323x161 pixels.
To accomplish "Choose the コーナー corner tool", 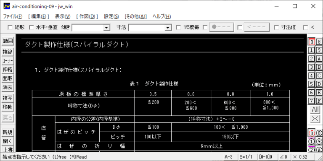I will [x=8, y=60].
